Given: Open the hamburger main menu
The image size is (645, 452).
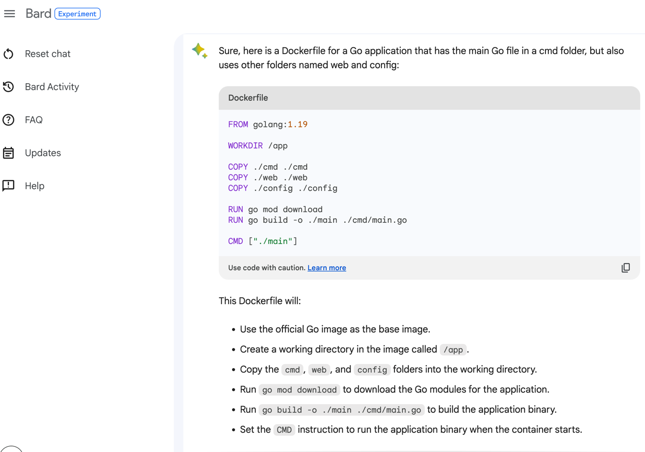Looking at the screenshot, I should [x=10, y=14].
